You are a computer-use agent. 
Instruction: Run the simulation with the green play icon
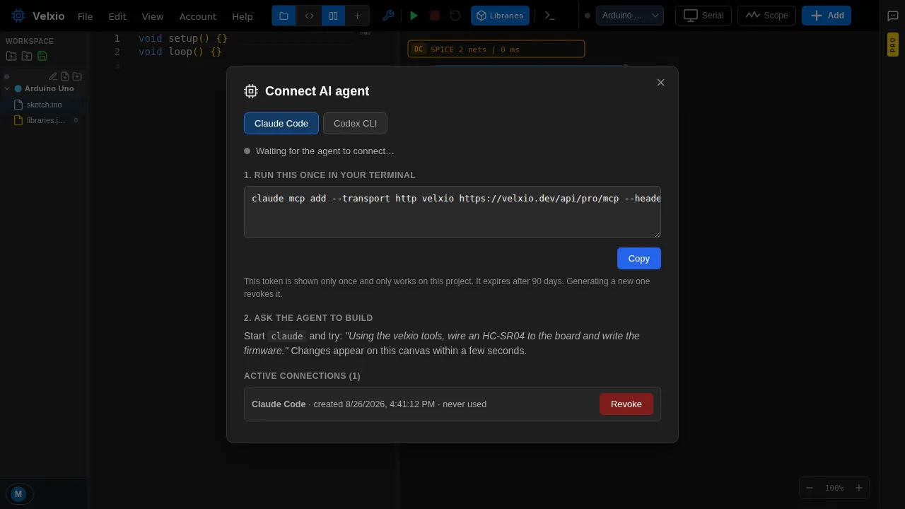coord(414,16)
